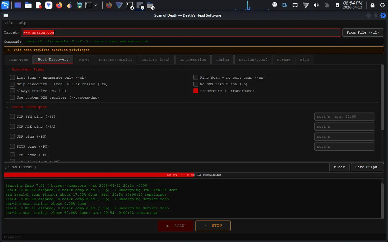Enable UDP ping (-PU) checkbox
388x242 pixels.
[12, 136]
